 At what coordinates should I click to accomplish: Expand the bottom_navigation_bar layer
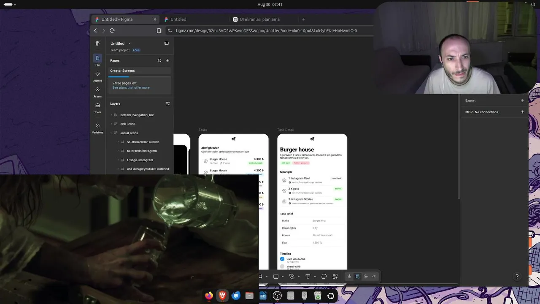tap(111, 115)
